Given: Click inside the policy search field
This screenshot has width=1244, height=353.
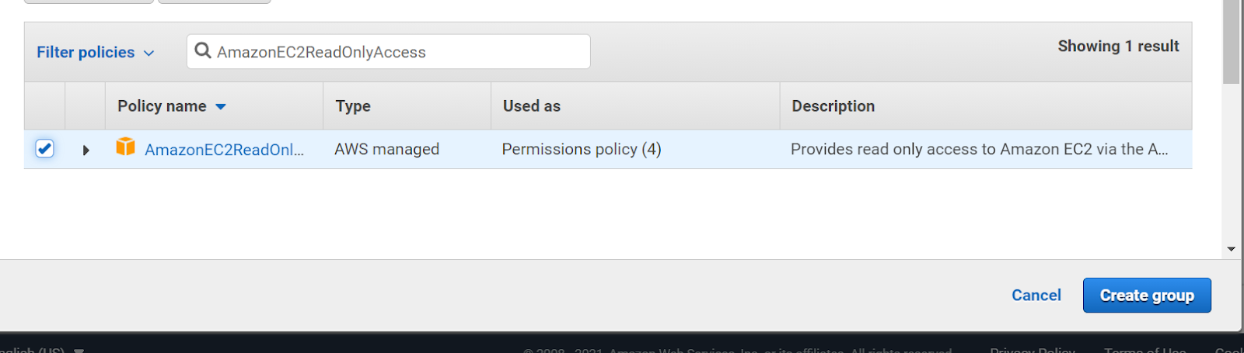Looking at the screenshot, I should pyautogui.click(x=389, y=51).
